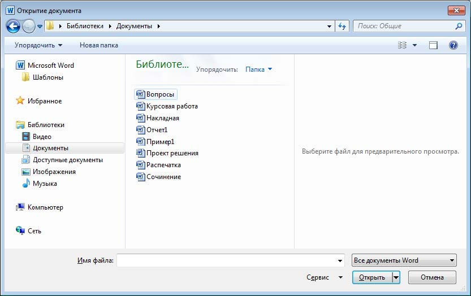Open the help question mark icon
Image resolution: width=471 pixels, height=296 pixels.
[x=453, y=45]
